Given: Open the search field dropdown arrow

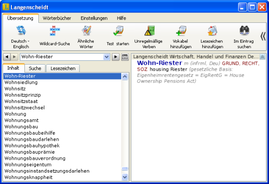Looking at the screenshot, I should click(x=107, y=57).
